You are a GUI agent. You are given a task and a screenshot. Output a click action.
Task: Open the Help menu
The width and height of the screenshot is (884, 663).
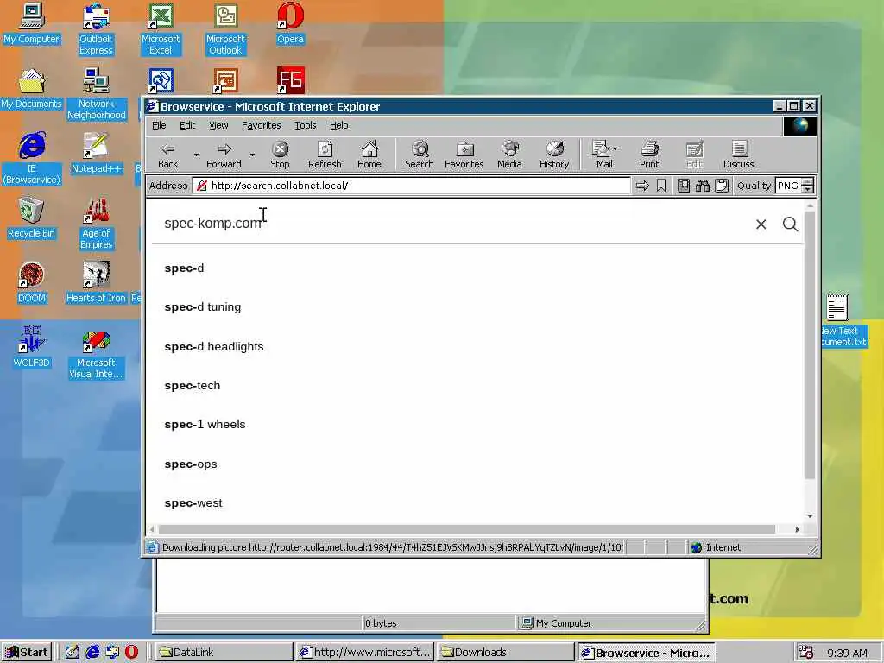coord(338,125)
